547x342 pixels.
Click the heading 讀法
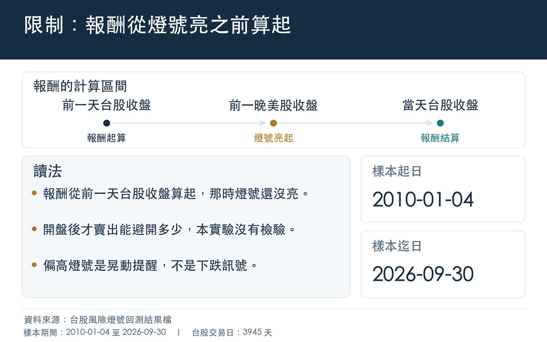(x=48, y=171)
